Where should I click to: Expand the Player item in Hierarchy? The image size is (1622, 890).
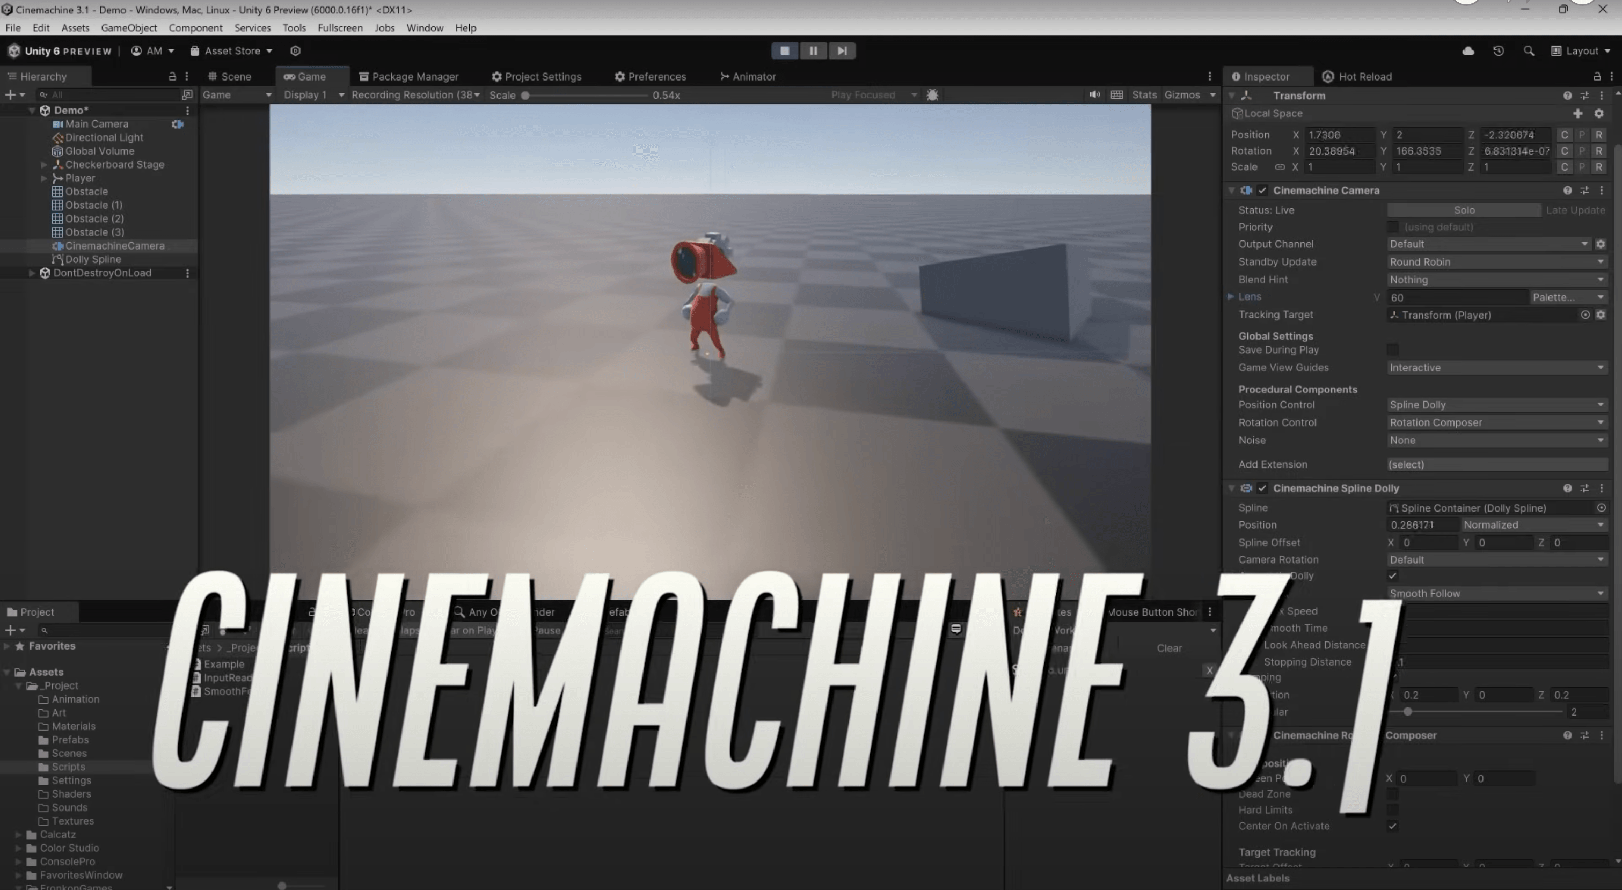(43, 178)
